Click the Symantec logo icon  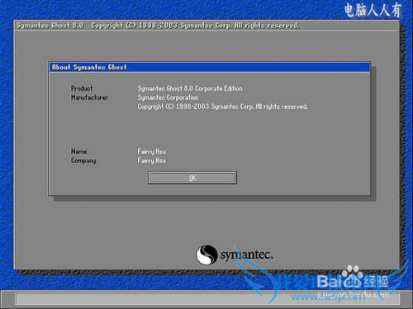(206, 255)
